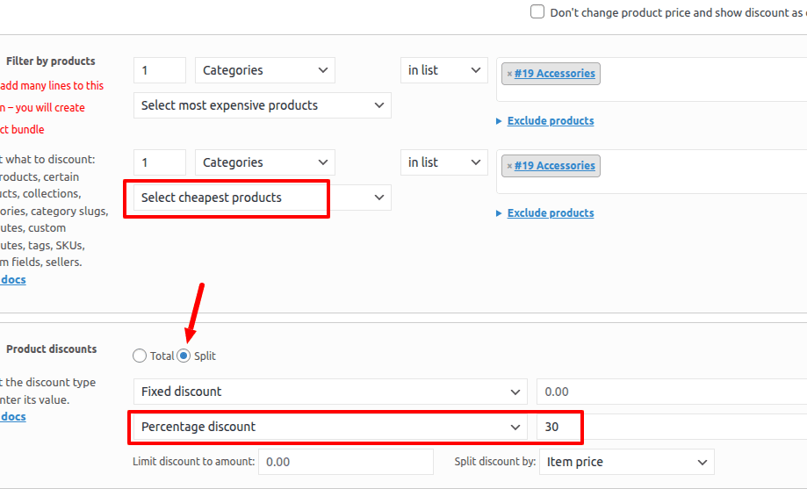Click the fixed discount value field
Viewport: 807px width, 489px height.
coord(667,392)
